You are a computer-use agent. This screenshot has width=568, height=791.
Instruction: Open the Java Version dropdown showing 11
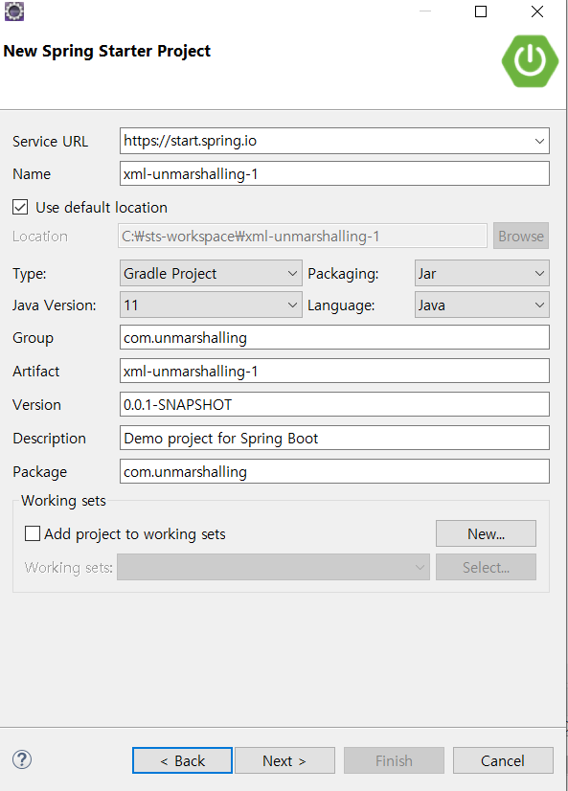211,305
